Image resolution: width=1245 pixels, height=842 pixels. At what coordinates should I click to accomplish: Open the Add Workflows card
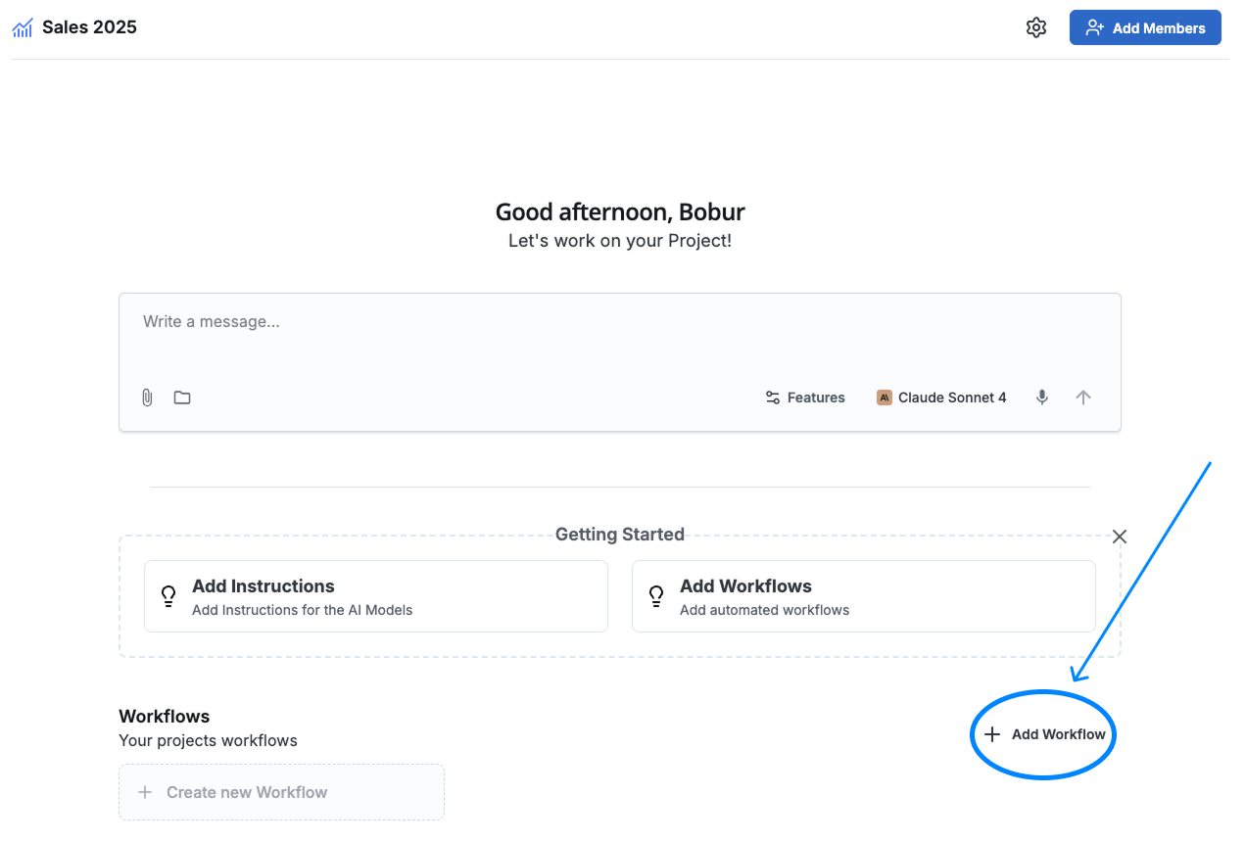863,596
